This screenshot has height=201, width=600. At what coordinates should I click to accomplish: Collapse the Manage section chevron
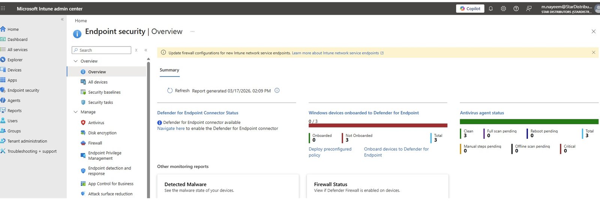pos(75,112)
